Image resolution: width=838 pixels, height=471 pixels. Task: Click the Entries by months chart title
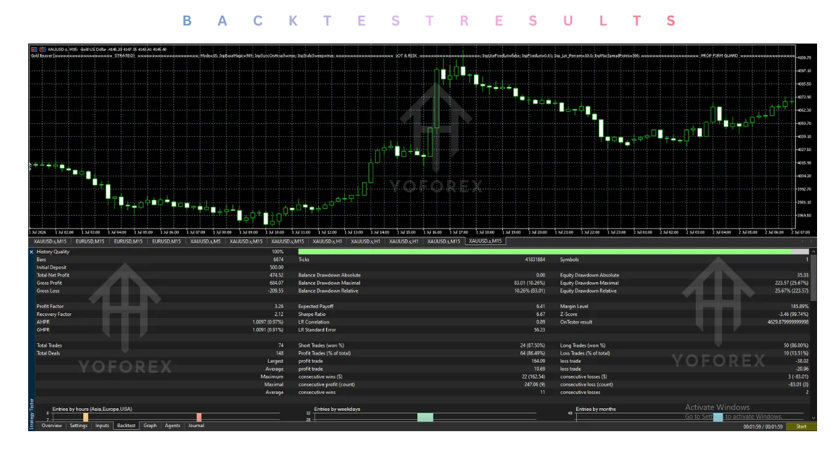click(596, 409)
